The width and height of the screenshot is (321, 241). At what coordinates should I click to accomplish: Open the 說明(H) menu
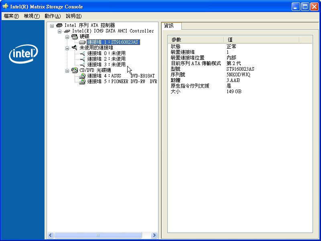pyautogui.click(x=74, y=16)
